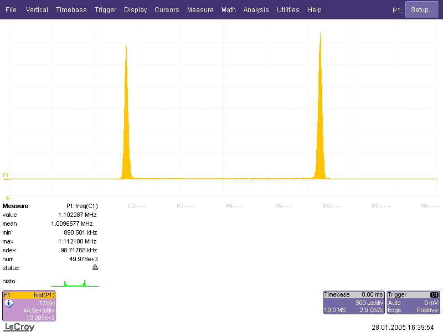Open the Cursors menu
Screen dimensions: 443x332
[x=167, y=10]
